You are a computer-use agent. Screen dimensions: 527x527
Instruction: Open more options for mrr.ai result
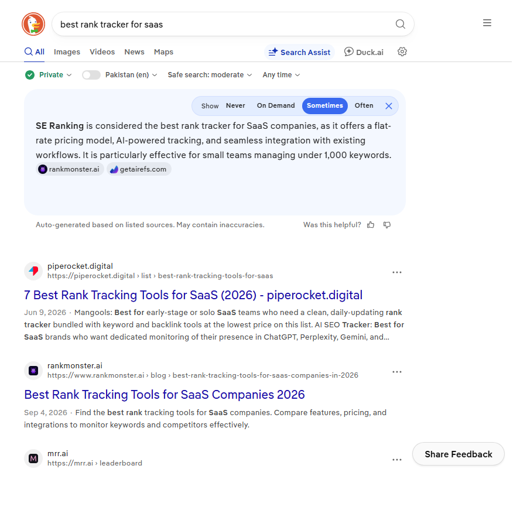click(x=397, y=460)
